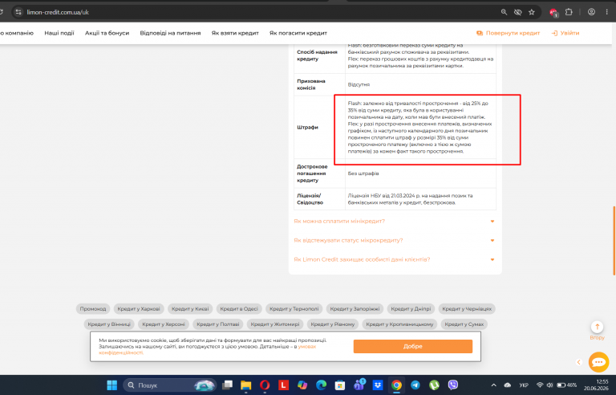This screenshot has width=616, height=395.
Task: Click the browser zoom magnifier icon
Action: [504, 12]
